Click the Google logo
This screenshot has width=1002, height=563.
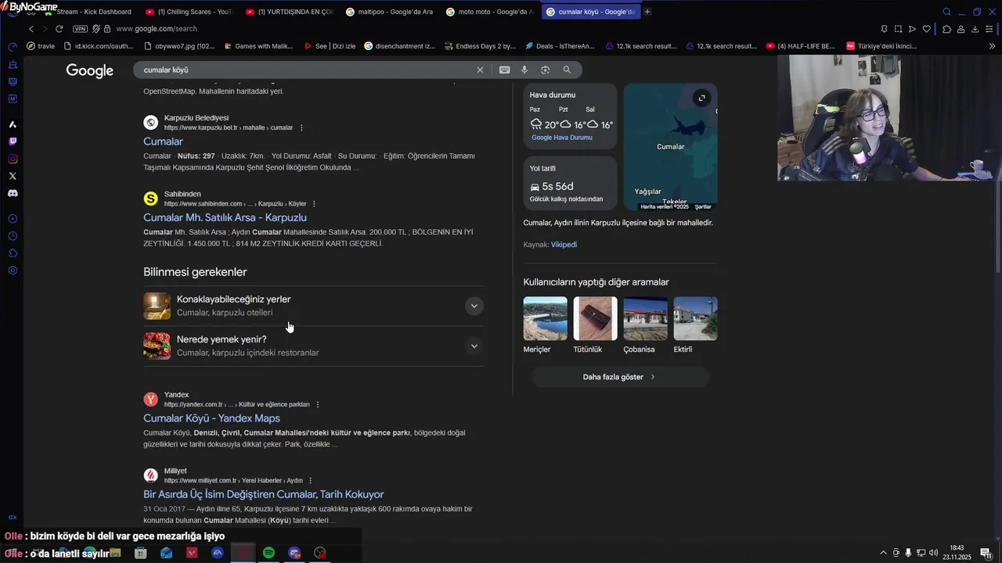90,70
